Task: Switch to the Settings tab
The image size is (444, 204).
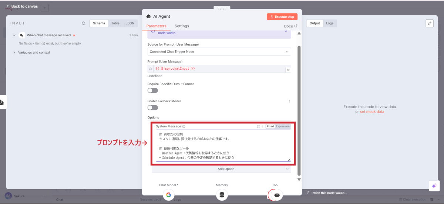Action: tap(182, 26)
